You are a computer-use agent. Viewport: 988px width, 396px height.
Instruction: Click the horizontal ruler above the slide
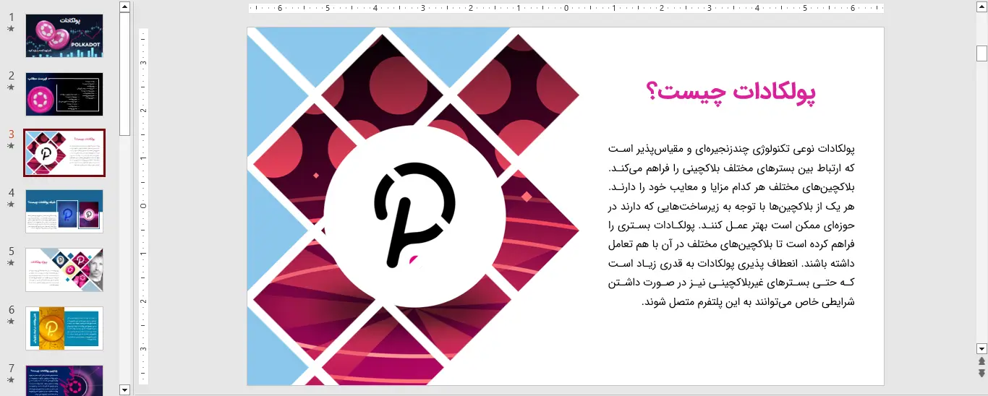click(566, 9)
